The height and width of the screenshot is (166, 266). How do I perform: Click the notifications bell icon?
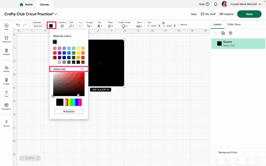[216, 4]
